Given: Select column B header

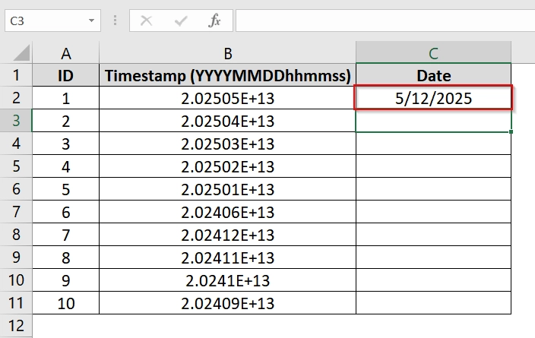Looking at the screenshot, I should click(227, 53).
